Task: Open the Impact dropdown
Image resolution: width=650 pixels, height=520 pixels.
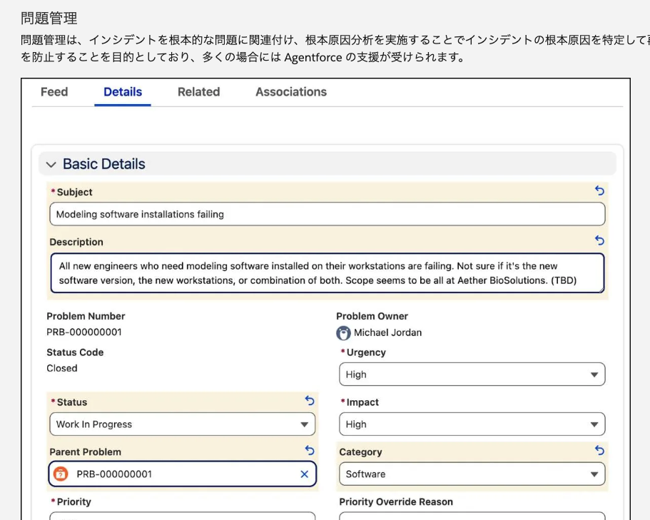Action: (472, 424)
